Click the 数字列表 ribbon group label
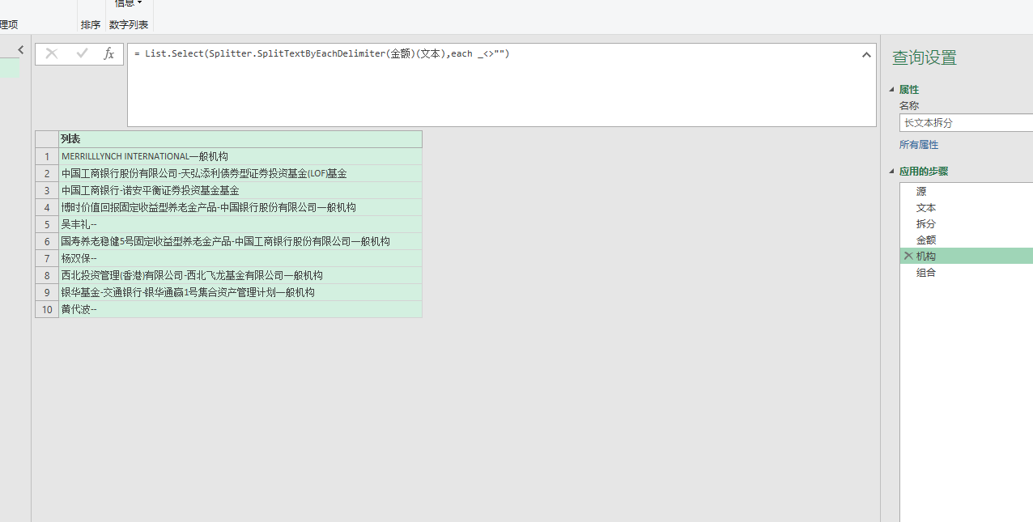Image resolution: width=1033 pixels, height=522 pixels. click(129, 25)
